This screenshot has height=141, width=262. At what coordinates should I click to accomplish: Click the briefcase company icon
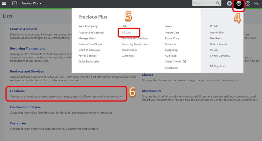pos(14,3)
